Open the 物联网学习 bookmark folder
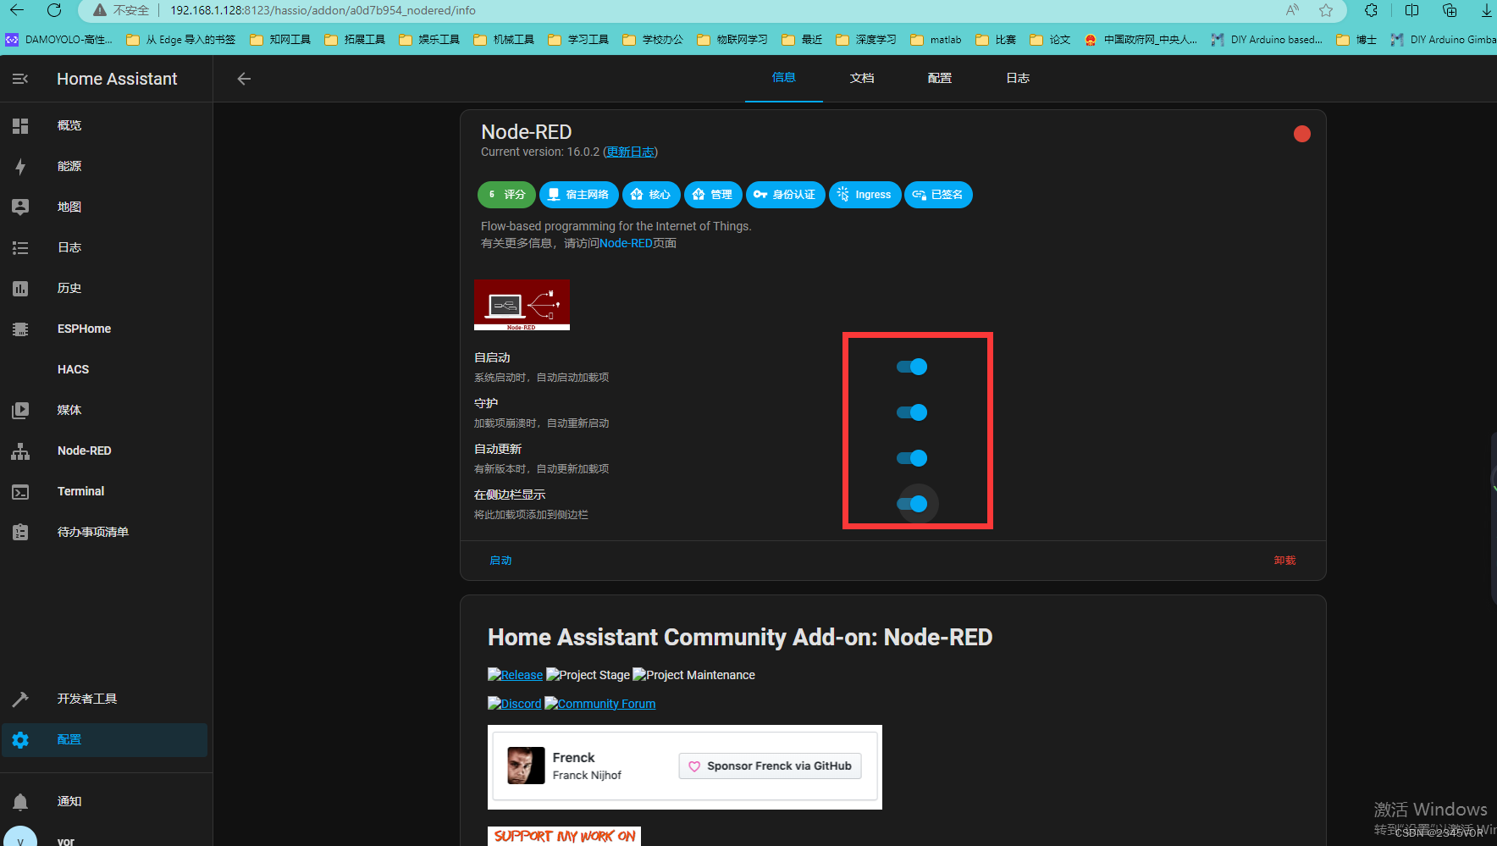Image resolution: width=1497 pixels, height=846 pixels. [732, 40]
